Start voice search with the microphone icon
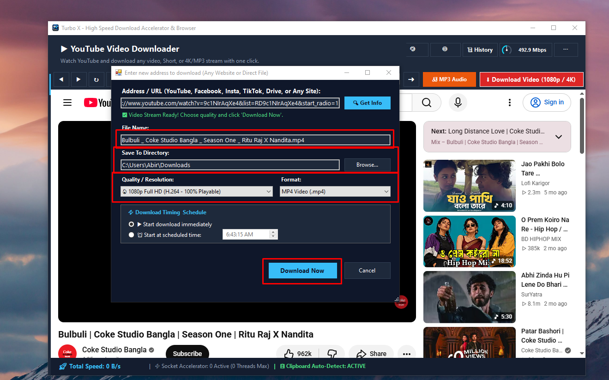Viewport: 609px width, 380px height. (x=458, y=103)
